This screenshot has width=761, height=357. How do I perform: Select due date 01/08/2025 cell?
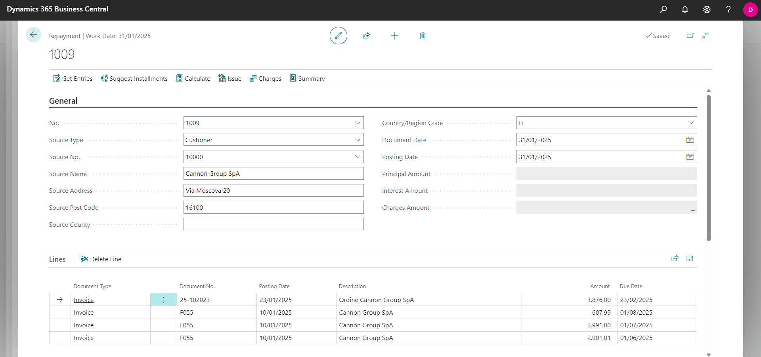click(657, 312)
